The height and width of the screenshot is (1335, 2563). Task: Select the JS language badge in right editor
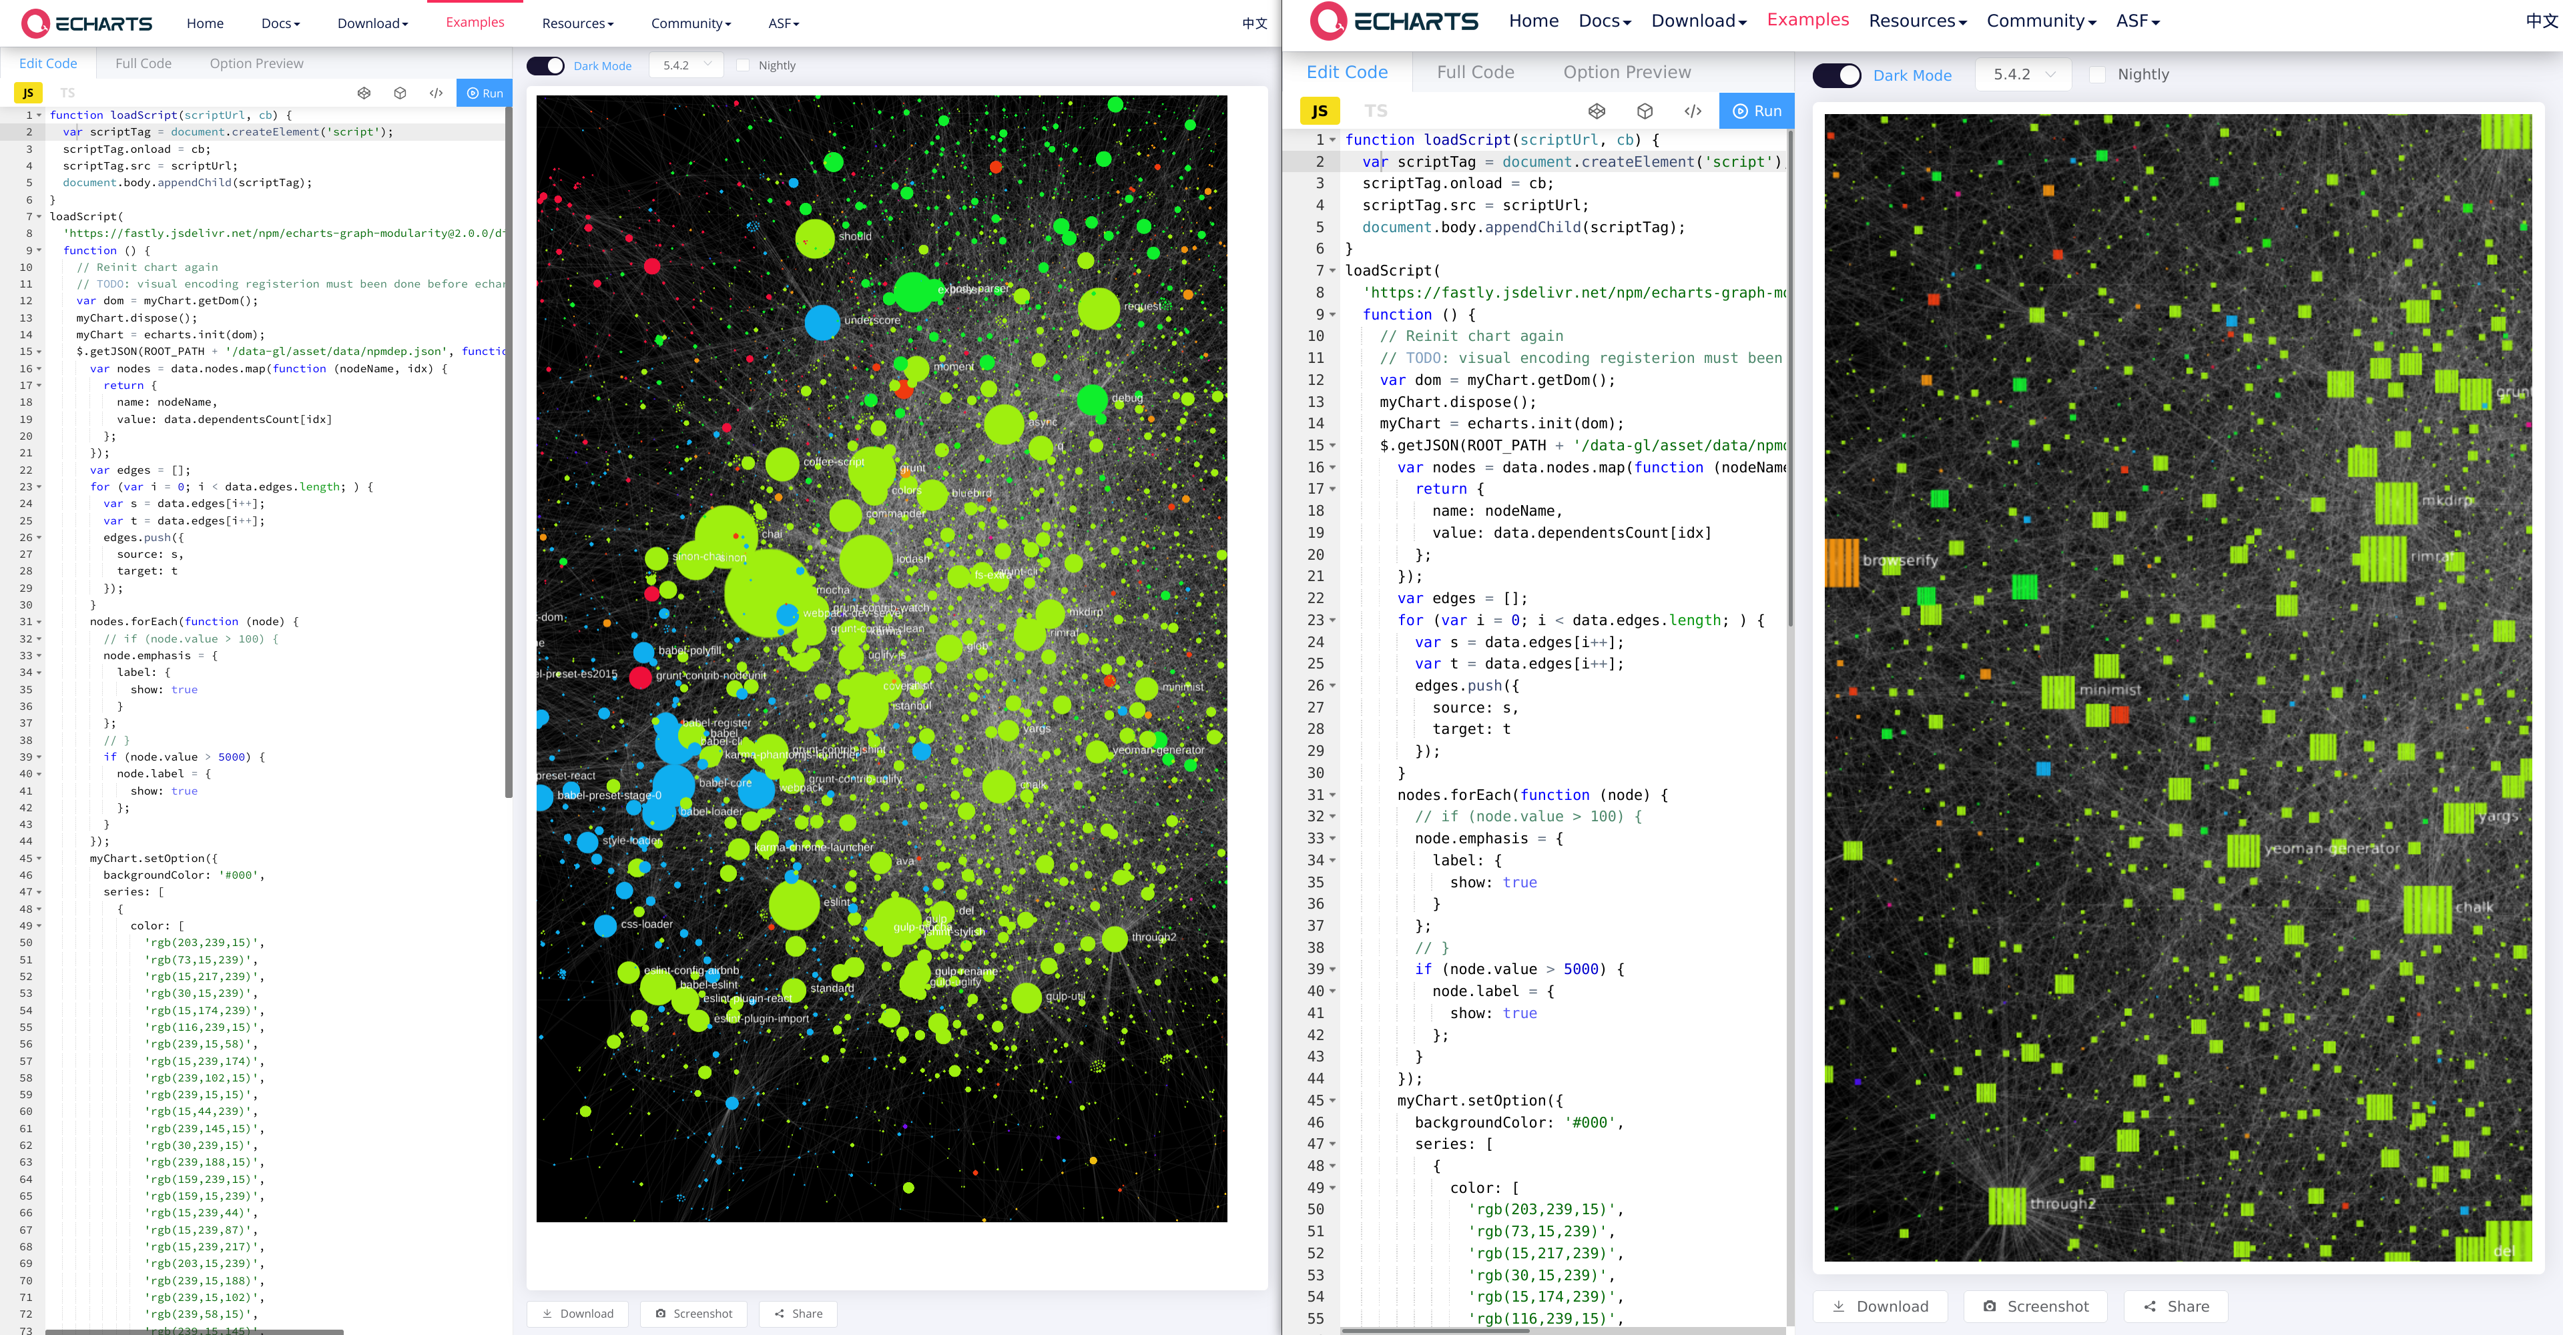coord(1320,111)
